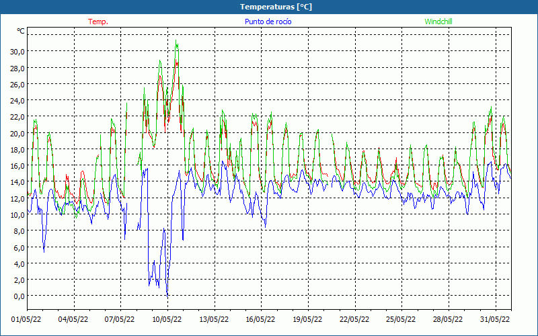This screenshot has height=336, width=538.
Task: Click the '28,0' y-axis value
Action: [x=17, y=69]
